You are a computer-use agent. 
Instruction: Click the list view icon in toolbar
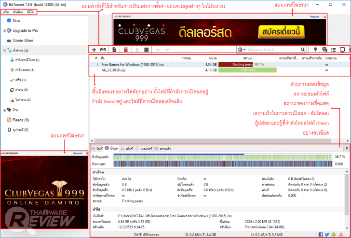(334, 50)
